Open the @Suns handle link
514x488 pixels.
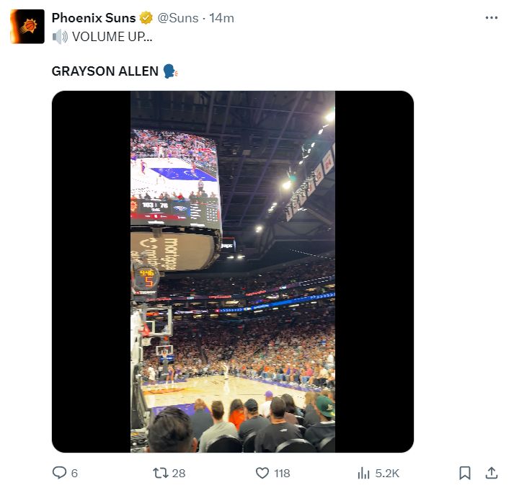point(177,18)
